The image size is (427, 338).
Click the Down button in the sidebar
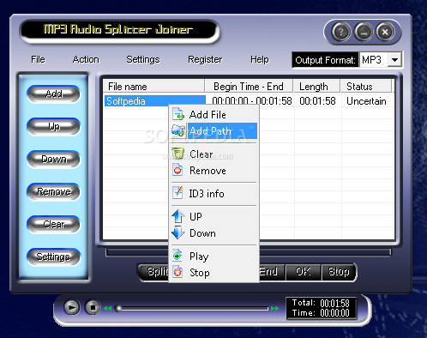pyautogui.click(x=53, y=159)
